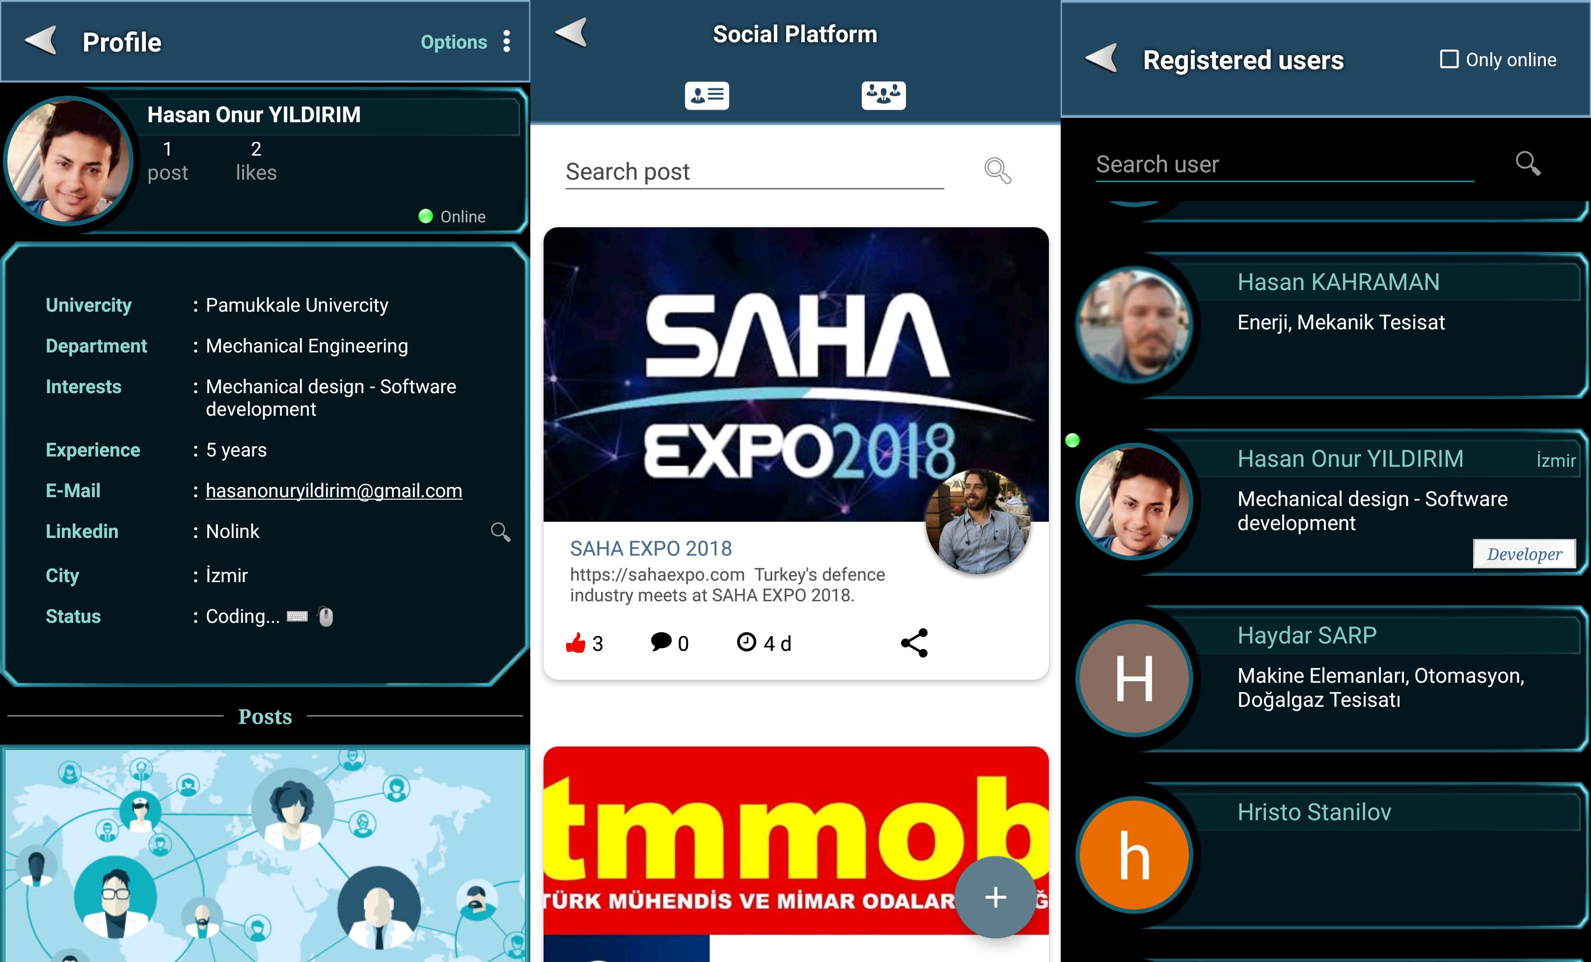Image resolution: width=1591 pixels, height=962 pixels.
Task: Tap Hasan KAHRAMAN's avatar photo
Action: (1134, 324)
